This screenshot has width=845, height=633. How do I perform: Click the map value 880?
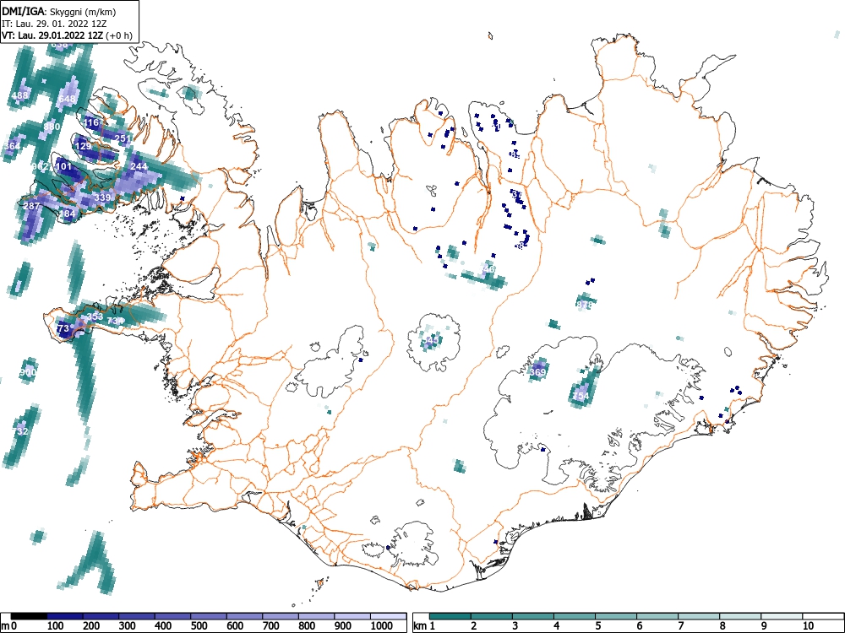[x=52, y=127]
